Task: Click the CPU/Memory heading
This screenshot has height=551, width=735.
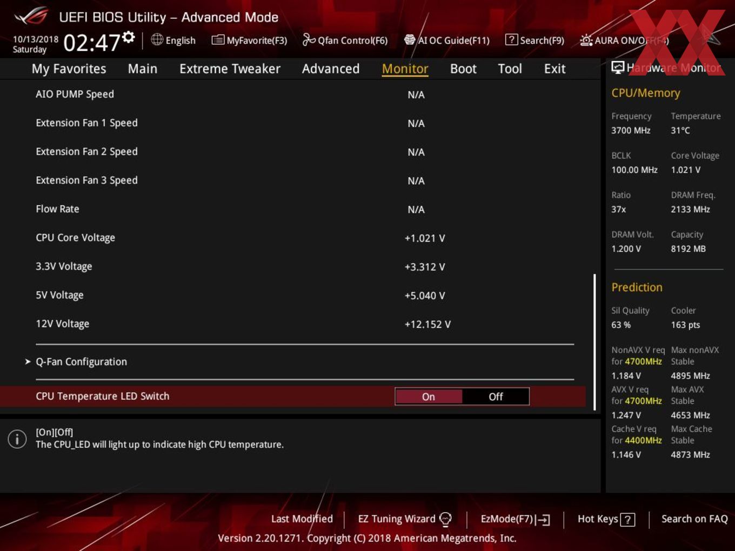Action: point(645,93)
